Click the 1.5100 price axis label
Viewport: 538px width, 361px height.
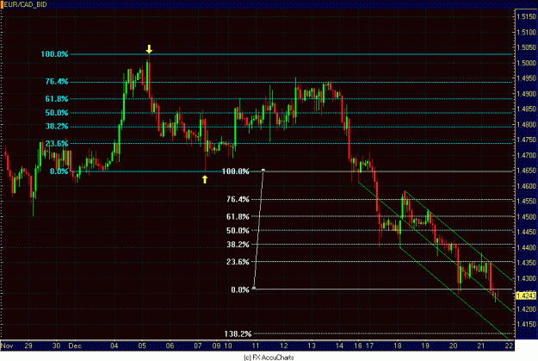coord(526,32)
